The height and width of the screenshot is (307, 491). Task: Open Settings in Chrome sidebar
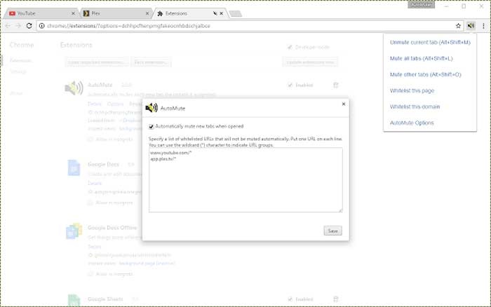tap(18, 71)
